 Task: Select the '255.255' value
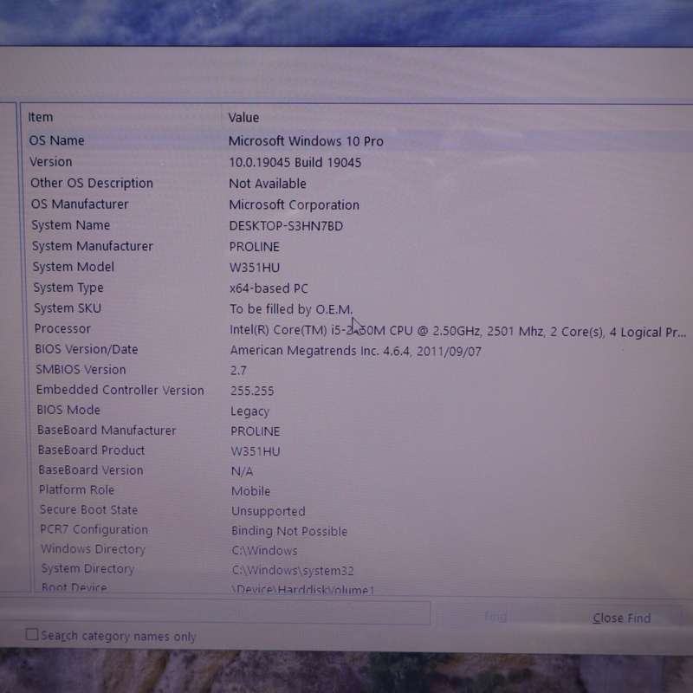tap(252, 391)
